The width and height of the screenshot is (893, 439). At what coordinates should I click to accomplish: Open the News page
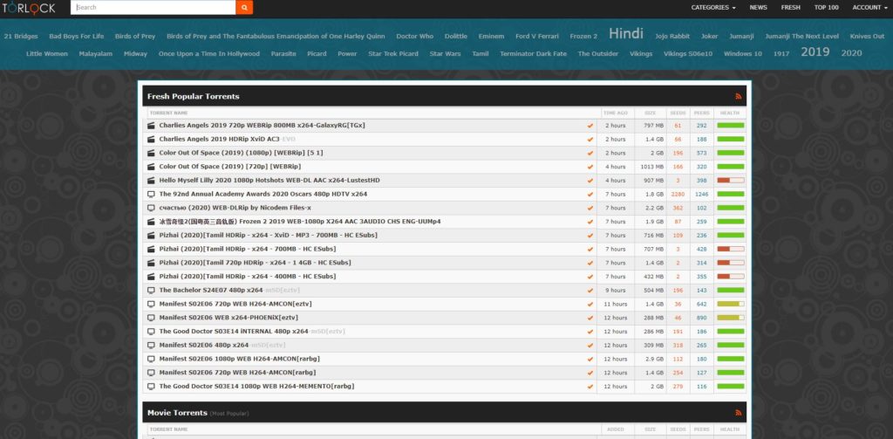point(758,7)
